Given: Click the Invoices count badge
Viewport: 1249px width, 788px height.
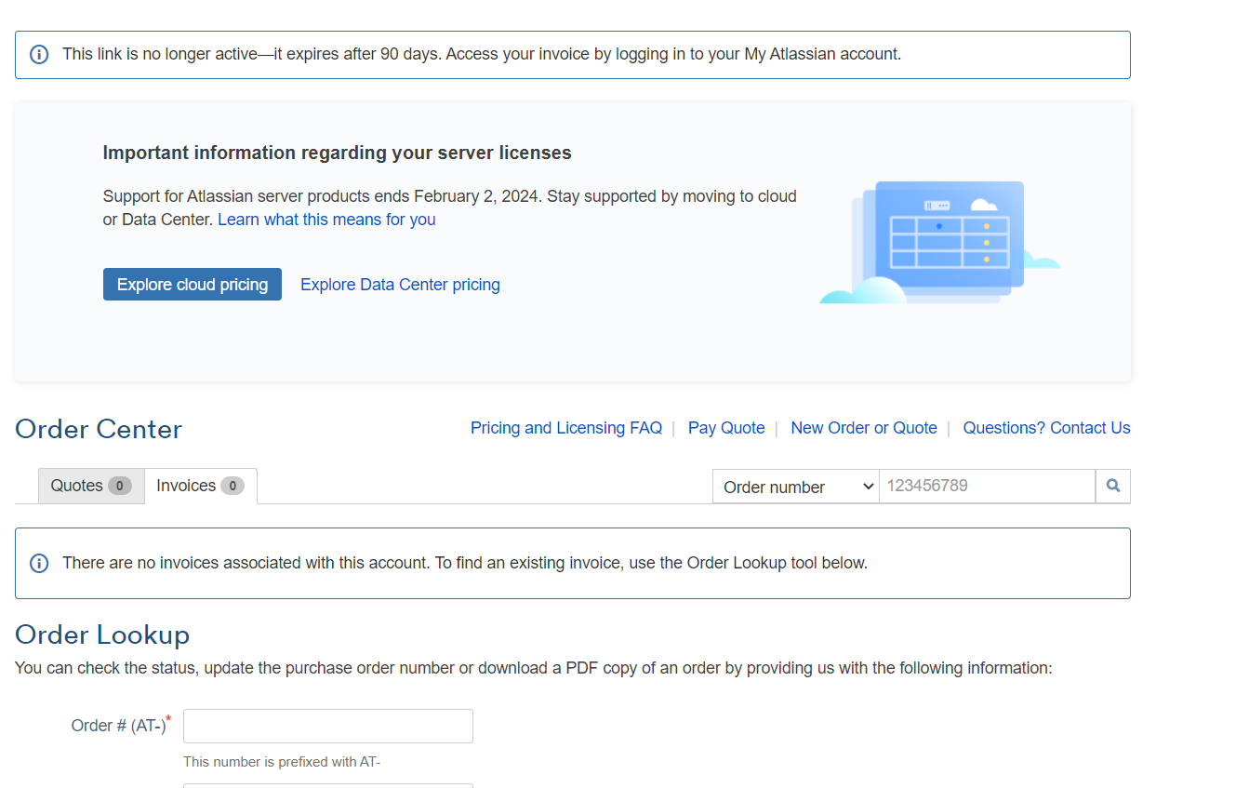Looking at the screenshot, I should click(x=233, y=486).
